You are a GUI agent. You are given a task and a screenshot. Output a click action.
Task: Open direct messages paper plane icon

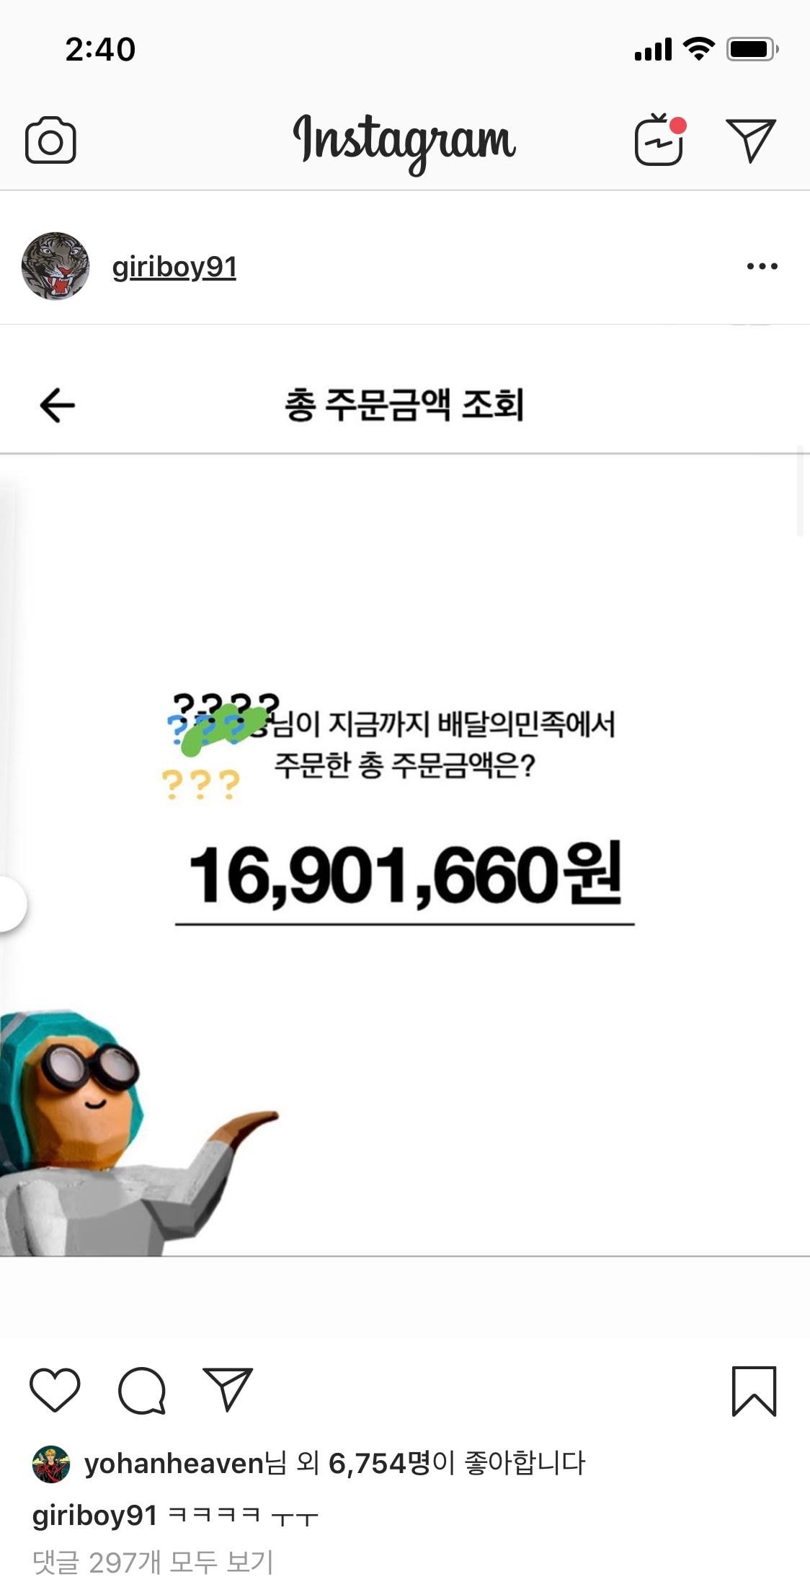tap(751, 140)
